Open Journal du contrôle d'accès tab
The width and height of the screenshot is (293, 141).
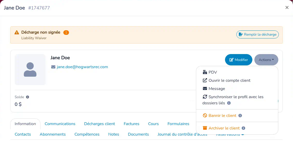[x=182, y=134]
